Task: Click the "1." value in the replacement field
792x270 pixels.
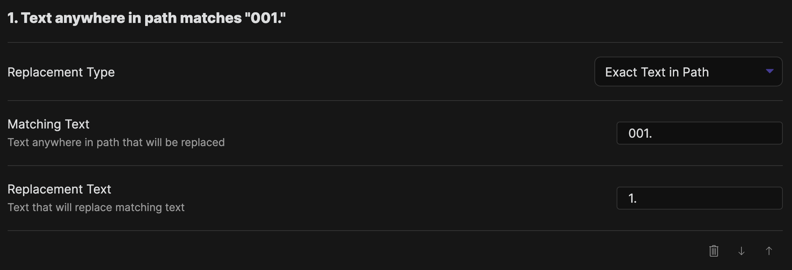Action: 632,198
